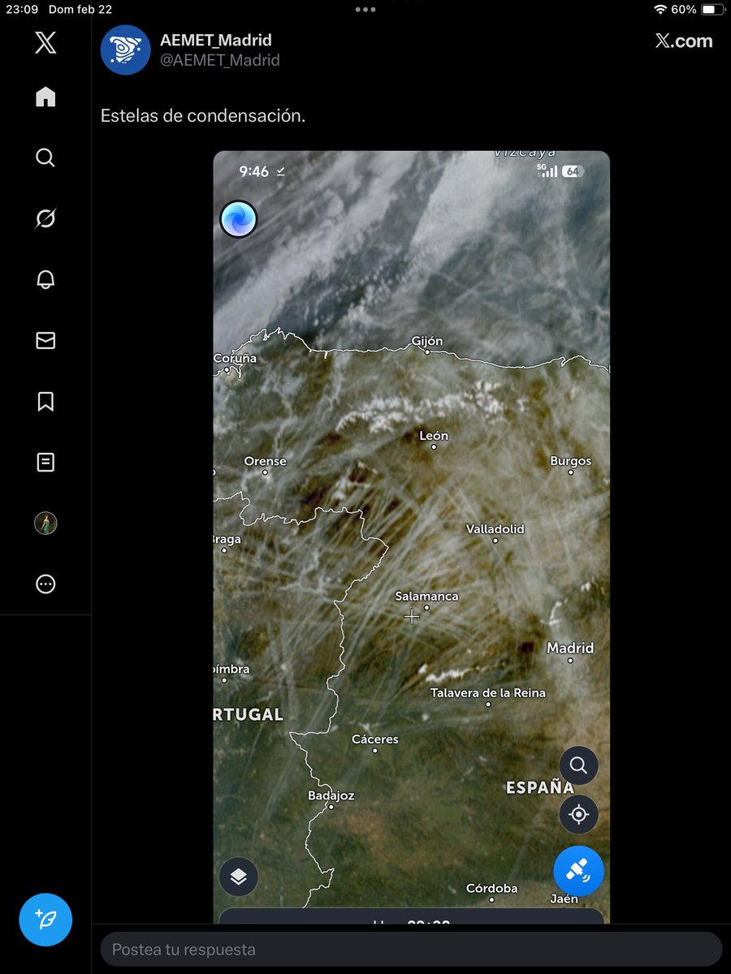Open More options circle icon
The image size is (731, 974).
tap(45, 584)
